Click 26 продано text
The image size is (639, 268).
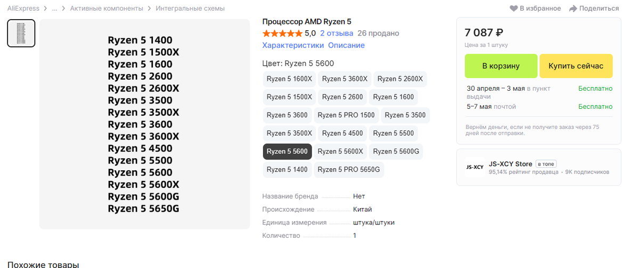pyautogui.click(x=378, y=33)
